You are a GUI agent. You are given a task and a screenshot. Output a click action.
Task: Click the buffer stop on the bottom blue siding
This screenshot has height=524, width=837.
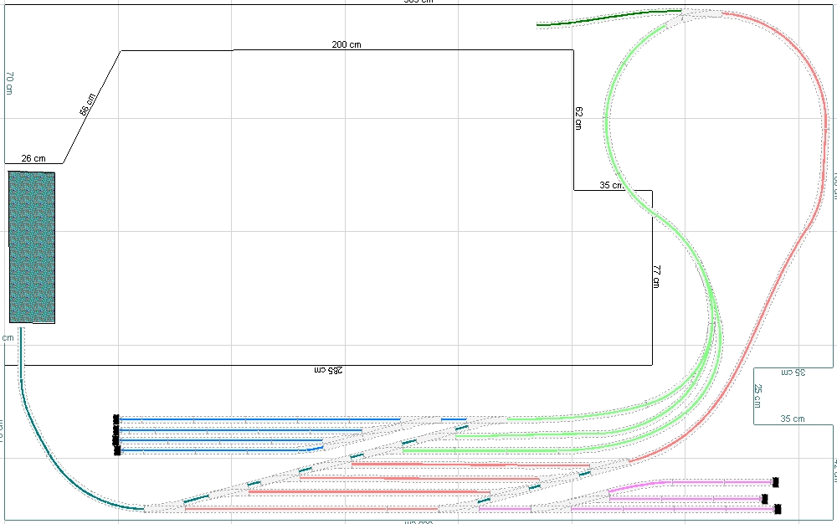pos(117,451)
